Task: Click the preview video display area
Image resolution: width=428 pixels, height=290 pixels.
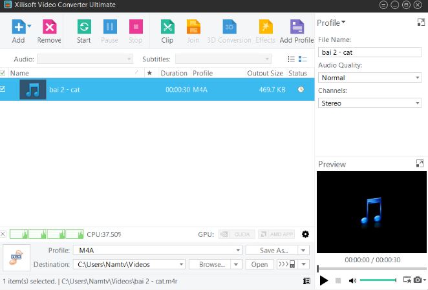Action: pyautogui.click(x=372, y=212)
